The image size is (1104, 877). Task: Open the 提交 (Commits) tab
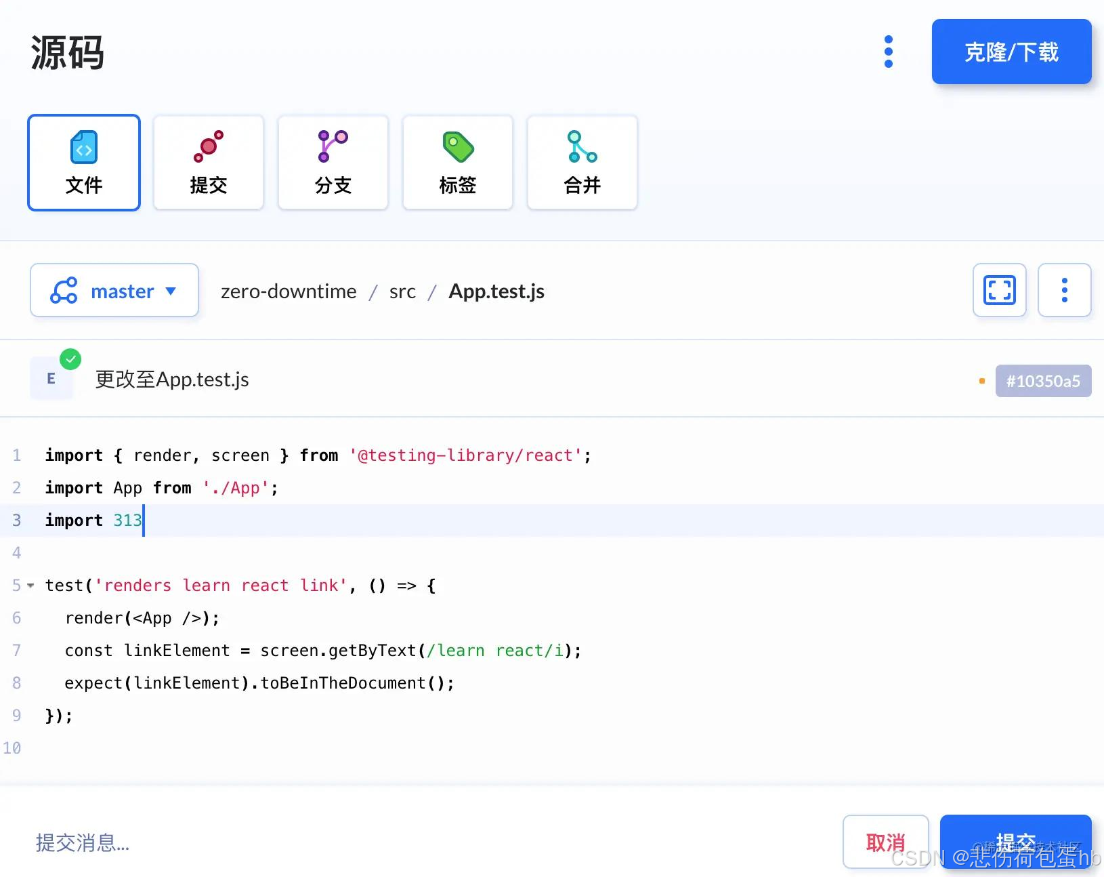[209, 163]
